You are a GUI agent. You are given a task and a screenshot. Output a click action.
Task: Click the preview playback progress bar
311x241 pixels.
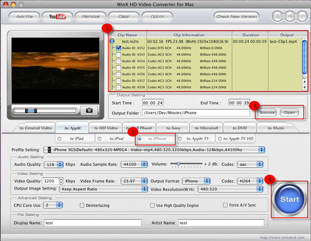pyautogui.click(x=45, y=111)
